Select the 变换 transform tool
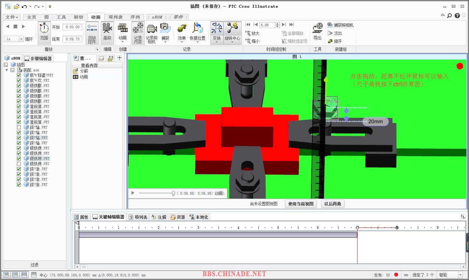Image resolution: width=469 pixels, height=280 pixels. 217,33
